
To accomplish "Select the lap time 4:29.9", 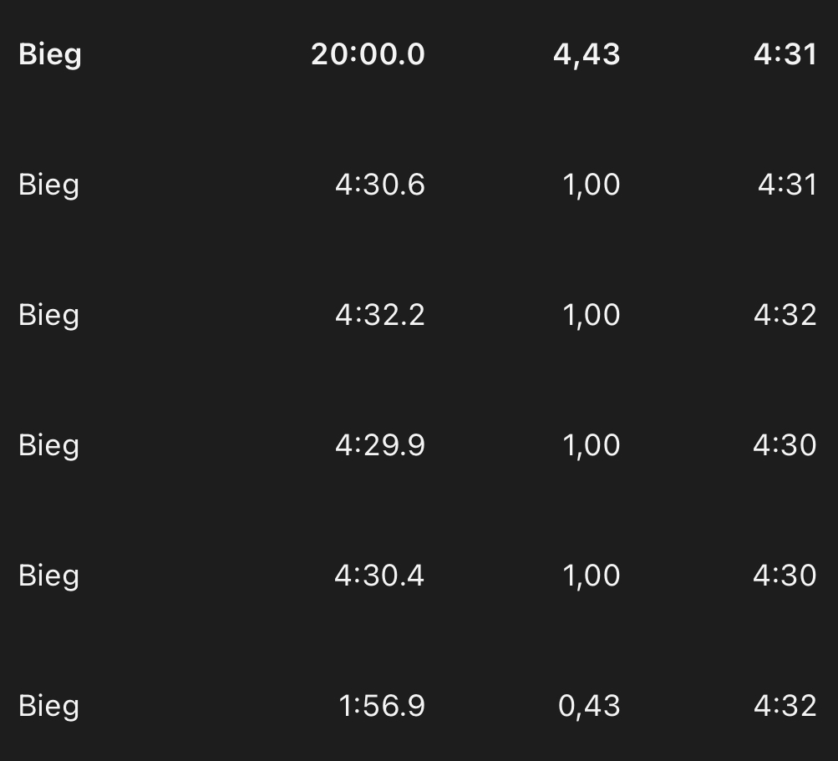I will (x=380, y=445).
